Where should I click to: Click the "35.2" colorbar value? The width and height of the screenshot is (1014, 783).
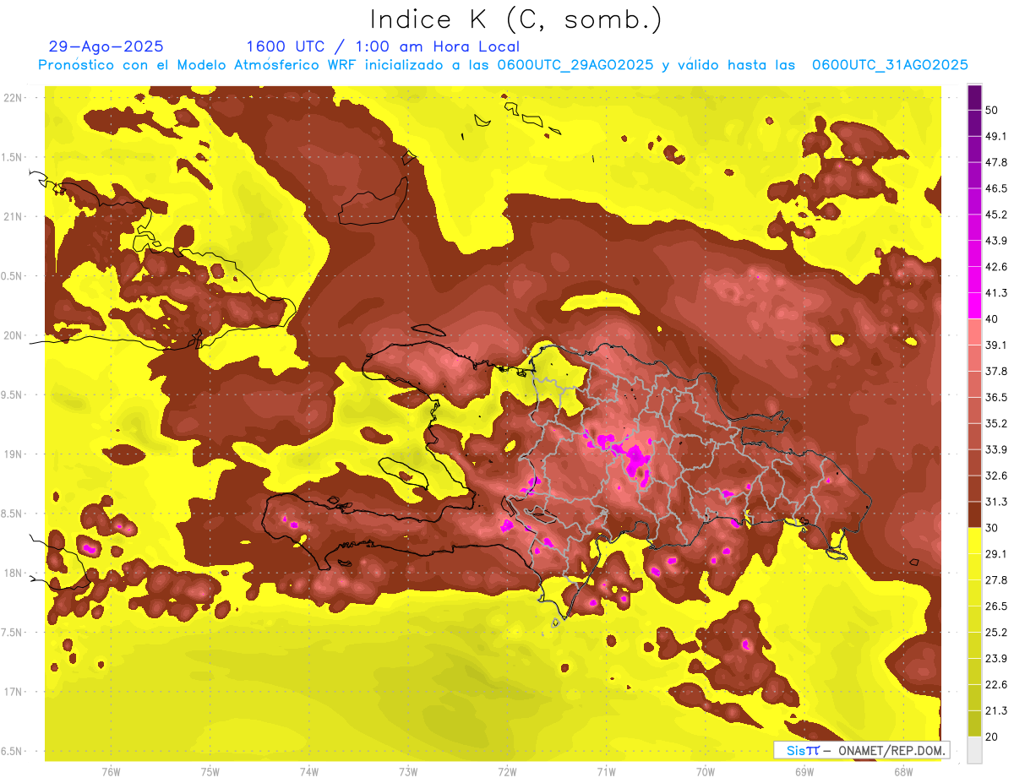pyautogui.click(x=996, y=423)
